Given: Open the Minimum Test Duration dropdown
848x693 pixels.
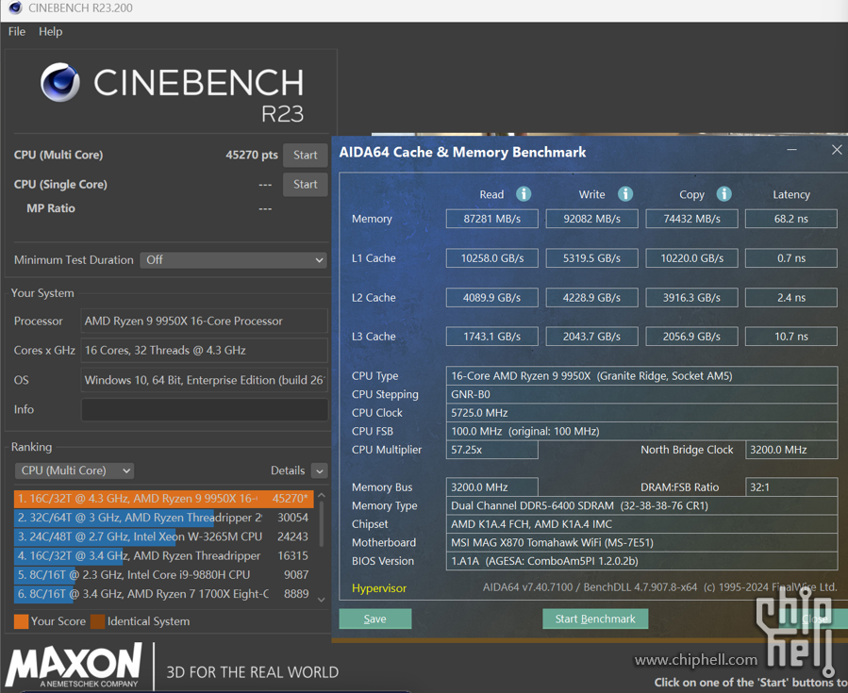Looking at the screenshot, I should pos(233,260).
